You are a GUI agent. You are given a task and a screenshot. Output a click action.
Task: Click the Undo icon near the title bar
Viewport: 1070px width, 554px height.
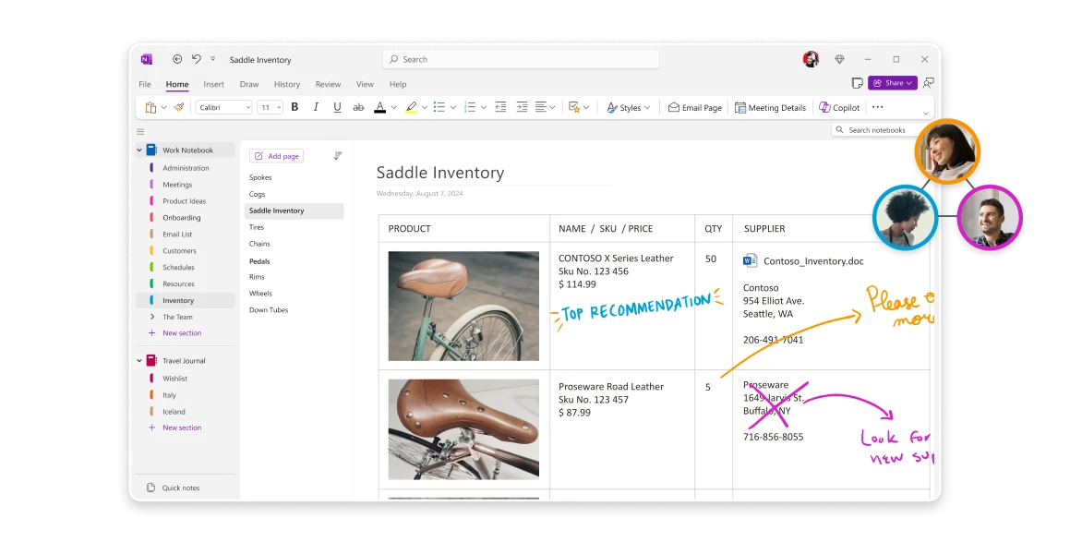pos(195,59)
